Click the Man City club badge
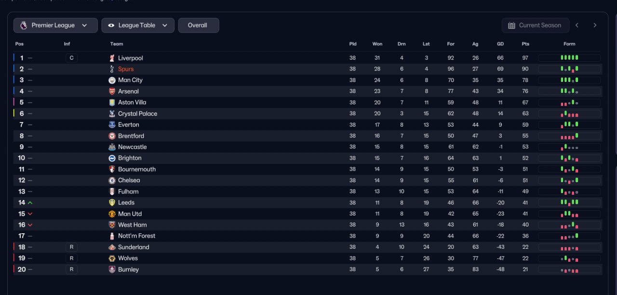The height and width of the screenshot is (295, 617). click(112, 80)
